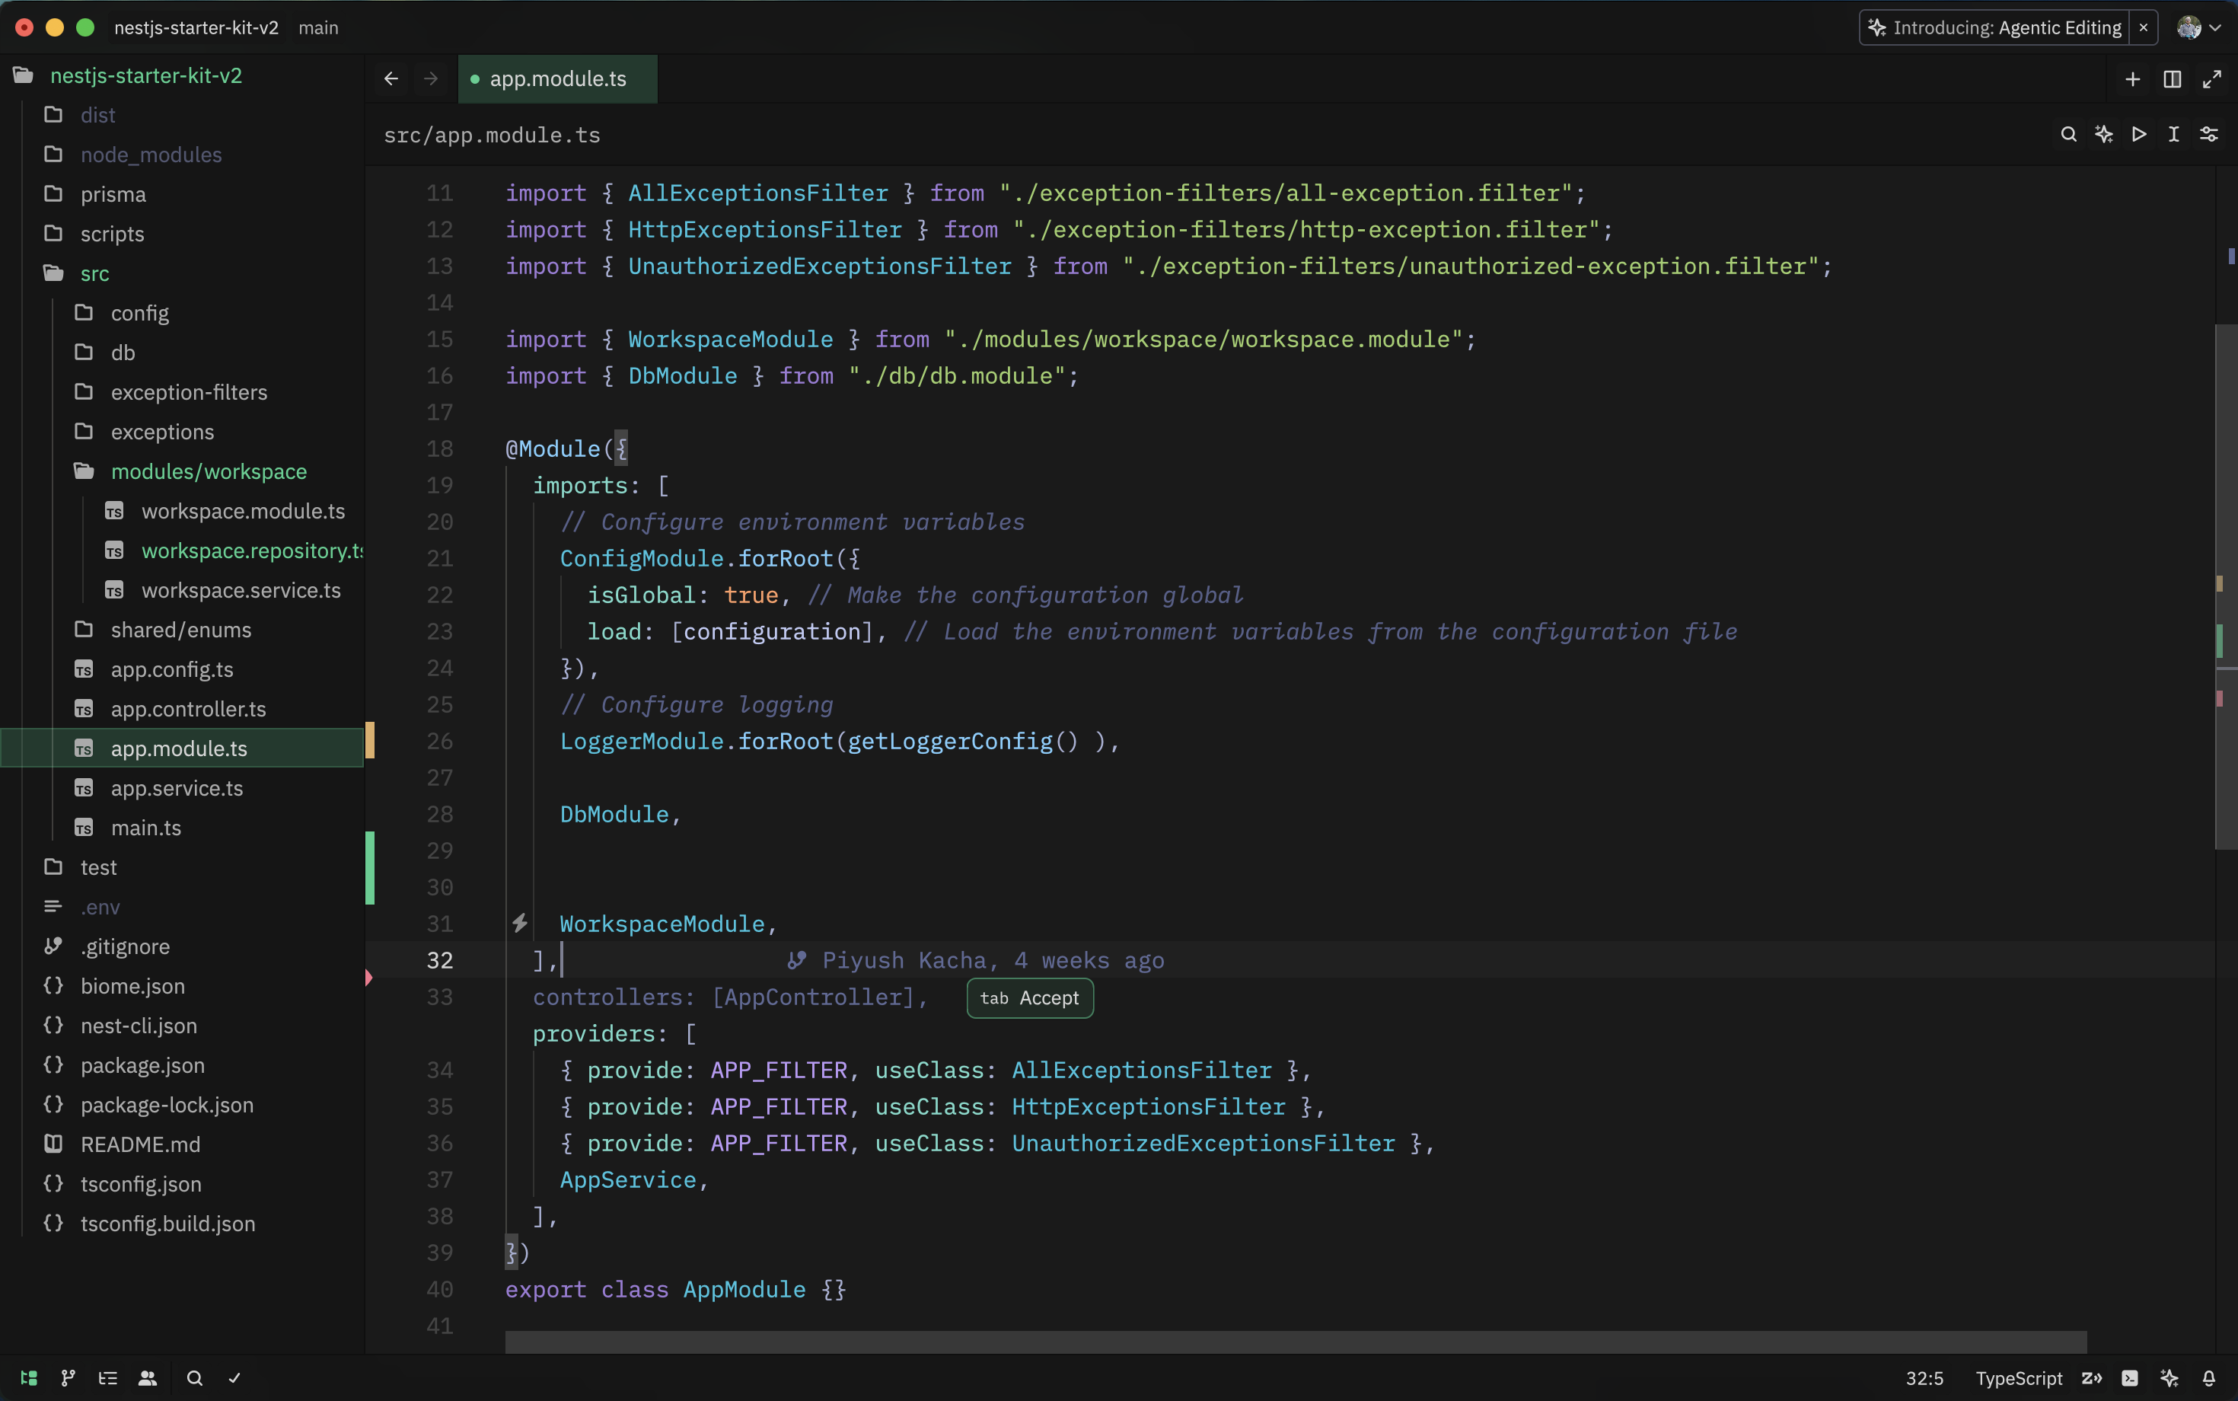Viewport: 2238px width, 1401px height.
Task: Toggle the project panel in status bar
Action: coord(29,1378)
